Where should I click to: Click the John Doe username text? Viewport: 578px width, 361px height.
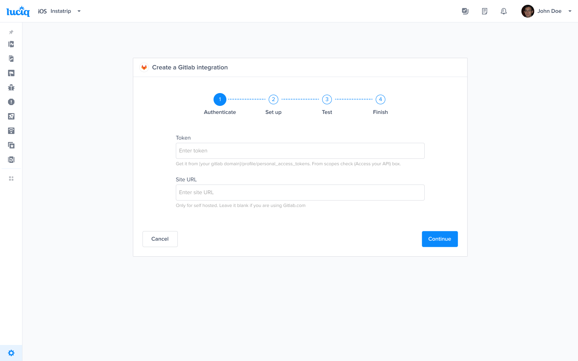(x=550, y=11)
